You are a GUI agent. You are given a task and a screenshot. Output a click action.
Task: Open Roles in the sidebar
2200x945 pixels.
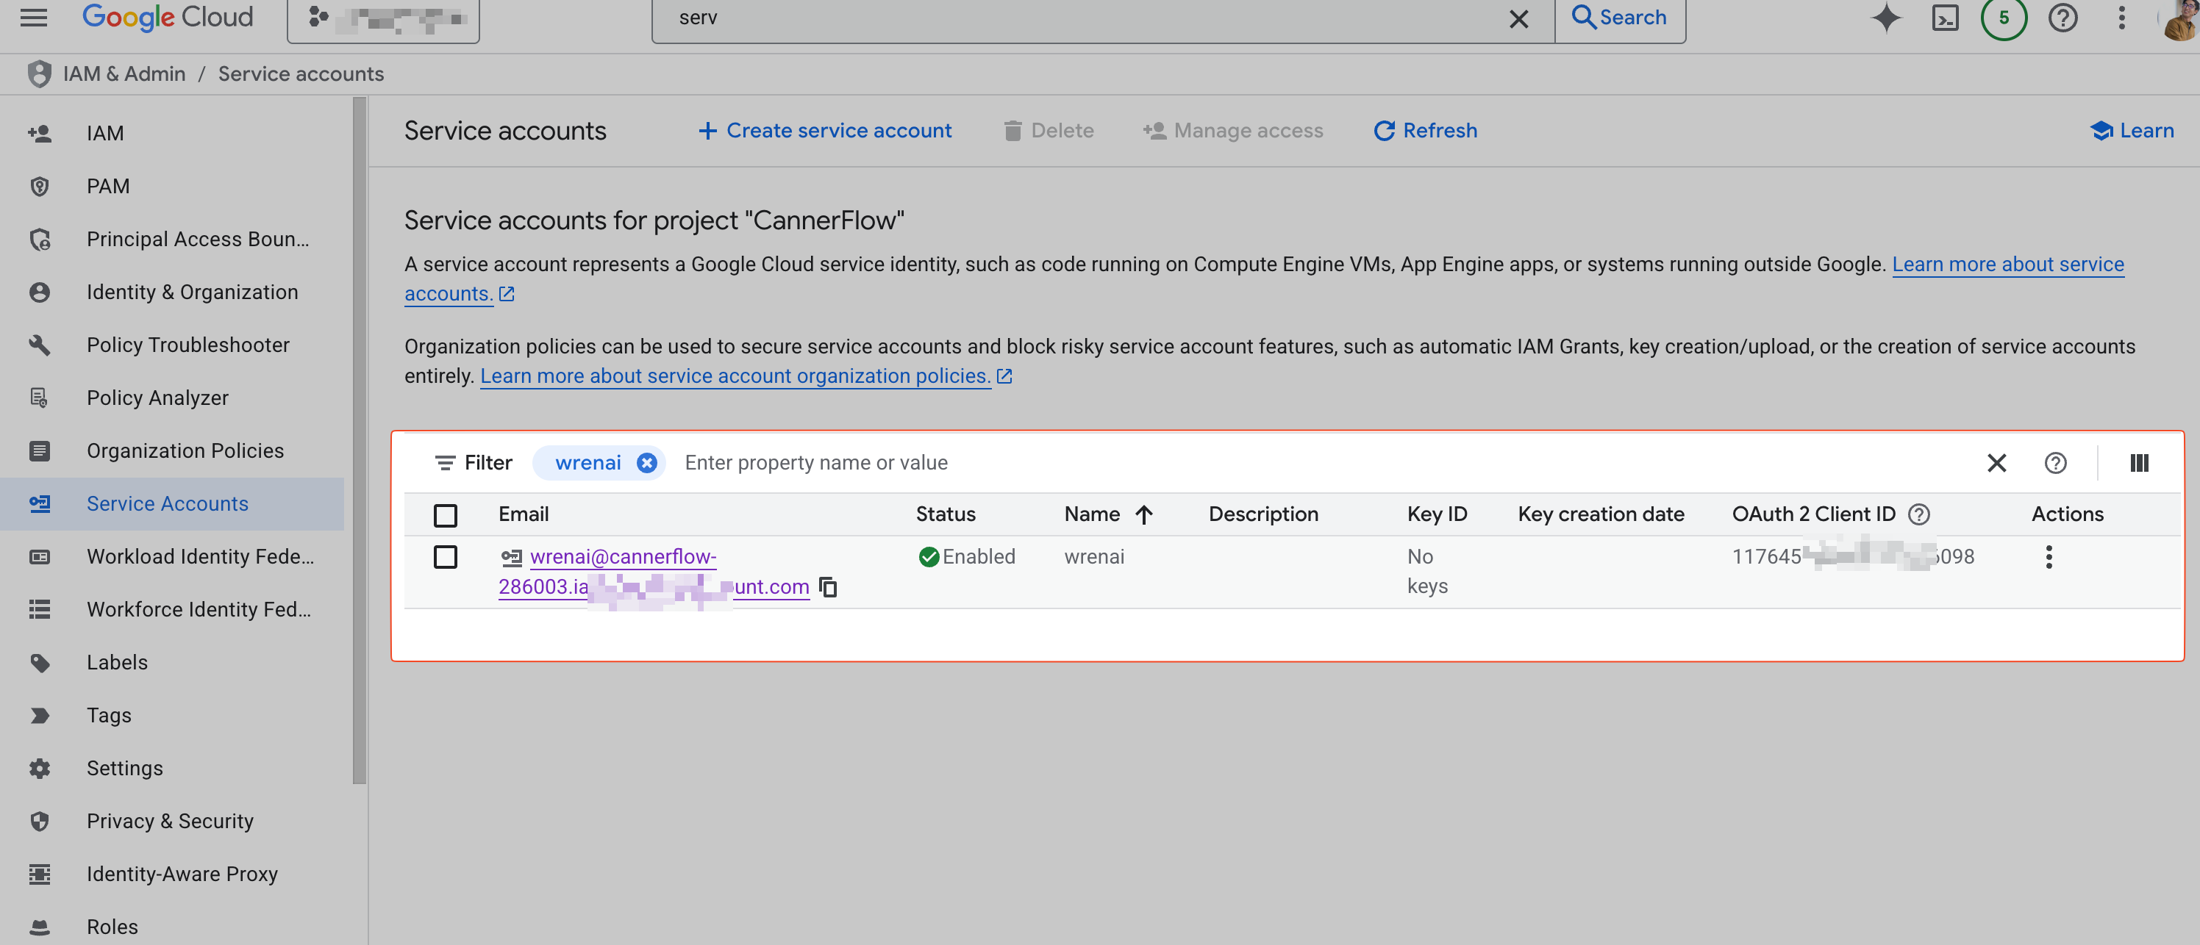click(112, 926)
